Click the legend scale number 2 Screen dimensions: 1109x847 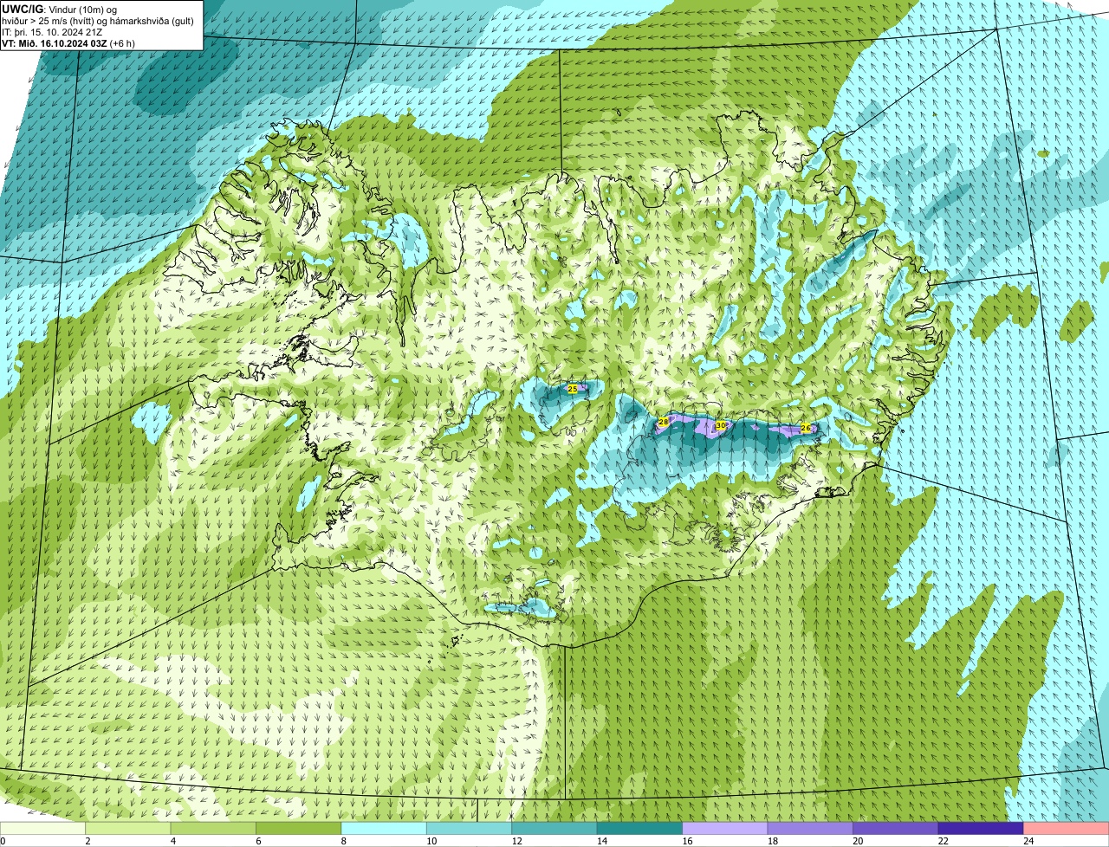(88, 841)
